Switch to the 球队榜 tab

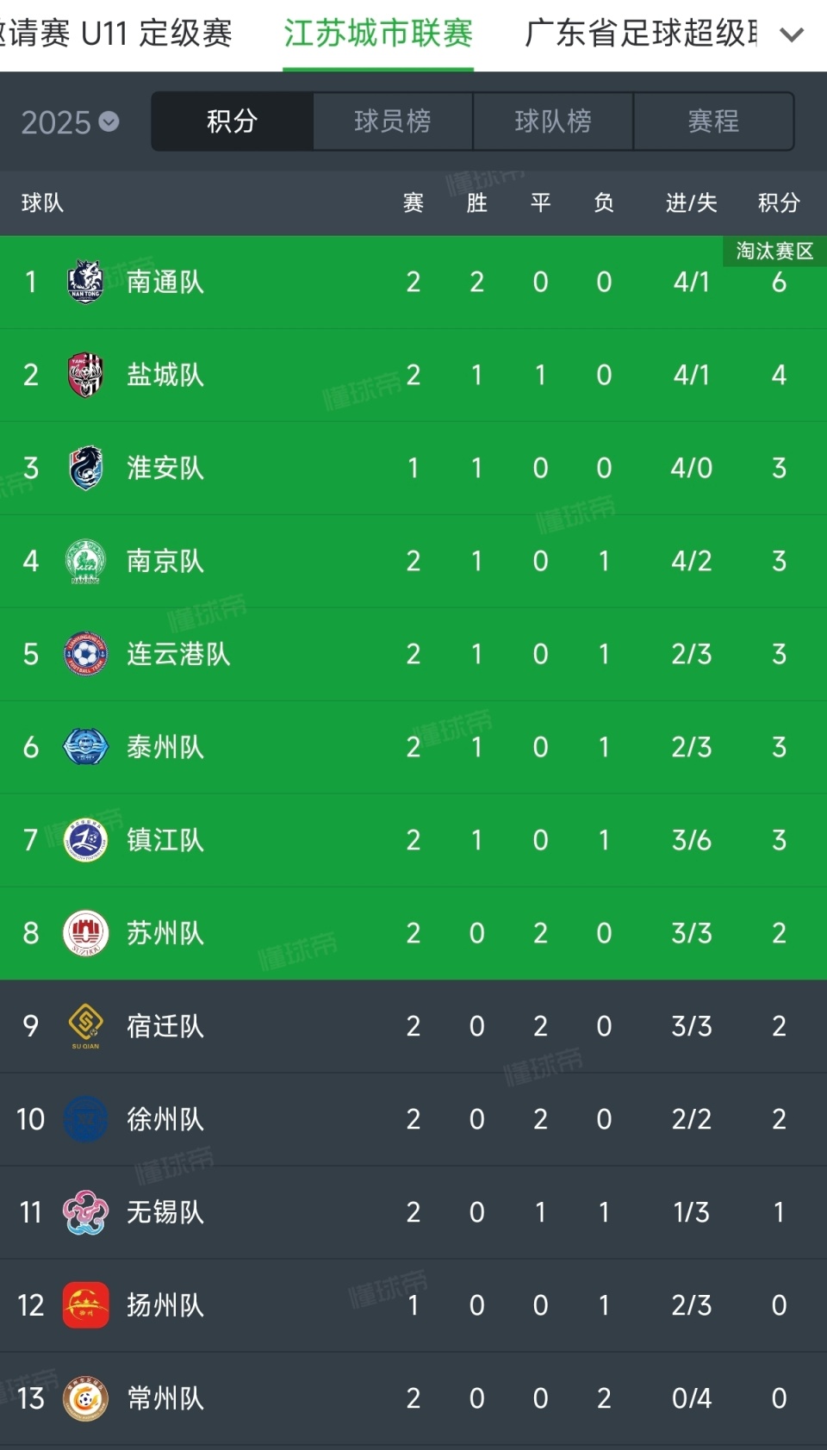[x=553, y=121]
